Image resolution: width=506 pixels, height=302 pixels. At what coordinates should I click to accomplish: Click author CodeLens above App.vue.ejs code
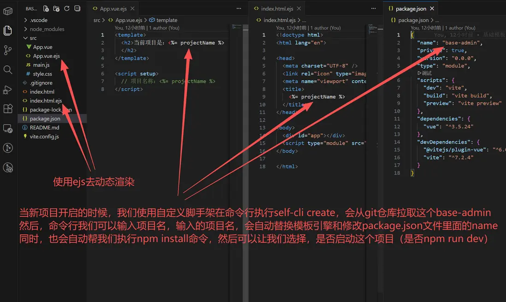[x=147, y=28]
